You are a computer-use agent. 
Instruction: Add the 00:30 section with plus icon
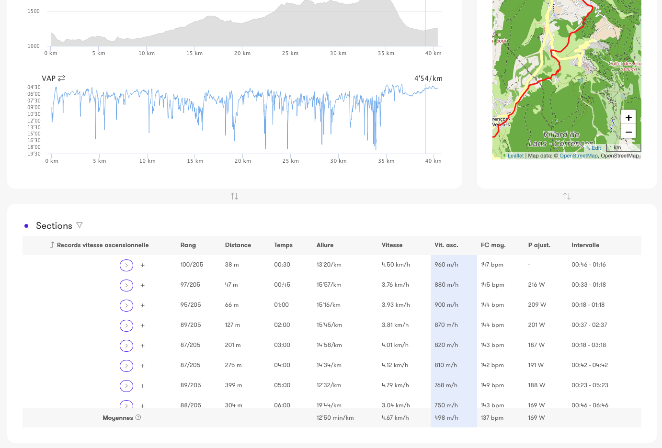(142, 265)
